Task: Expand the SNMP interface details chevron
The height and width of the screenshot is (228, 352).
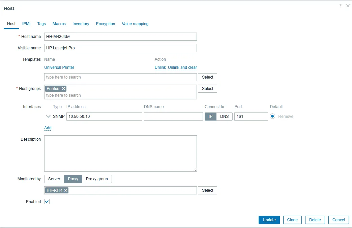Action: pos(48,117)
